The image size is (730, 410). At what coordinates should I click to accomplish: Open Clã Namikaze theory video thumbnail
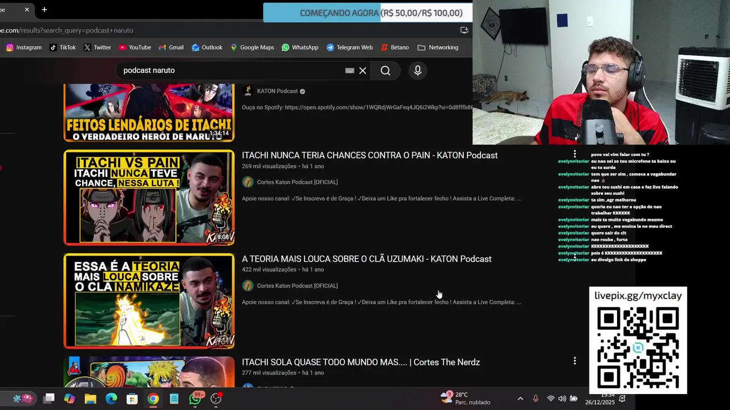tap(149, 301)
